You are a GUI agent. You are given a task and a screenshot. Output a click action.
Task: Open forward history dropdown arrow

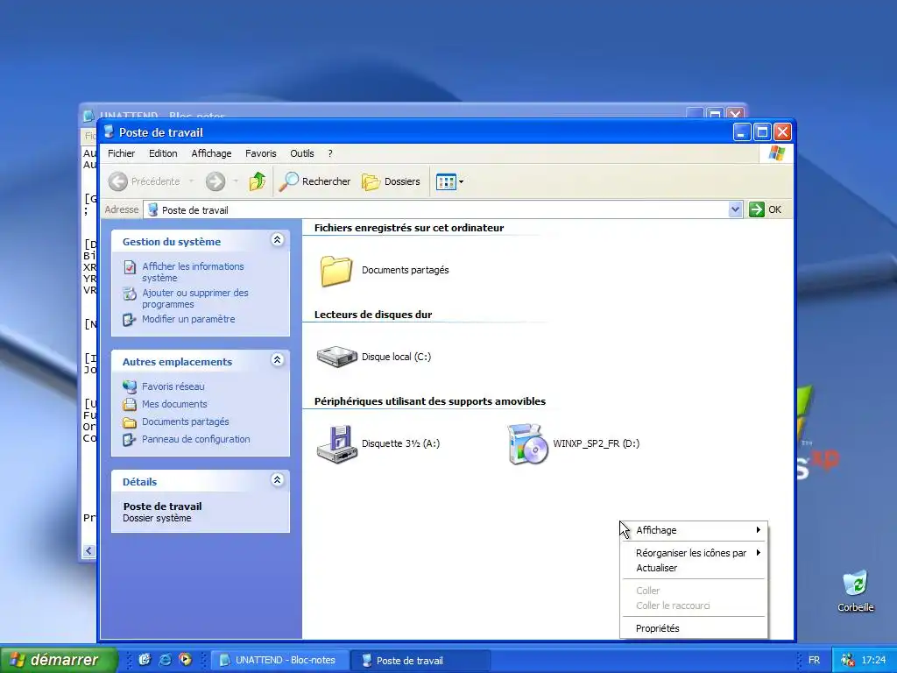236,181
